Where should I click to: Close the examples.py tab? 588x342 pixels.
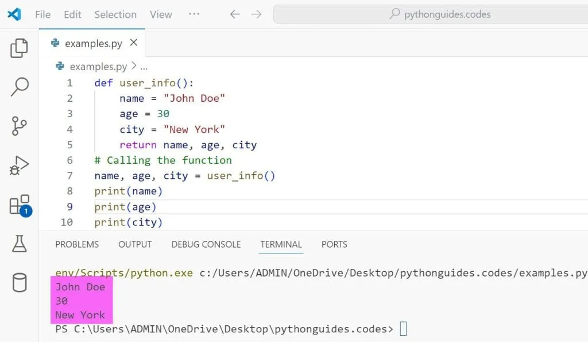(134, 43)
